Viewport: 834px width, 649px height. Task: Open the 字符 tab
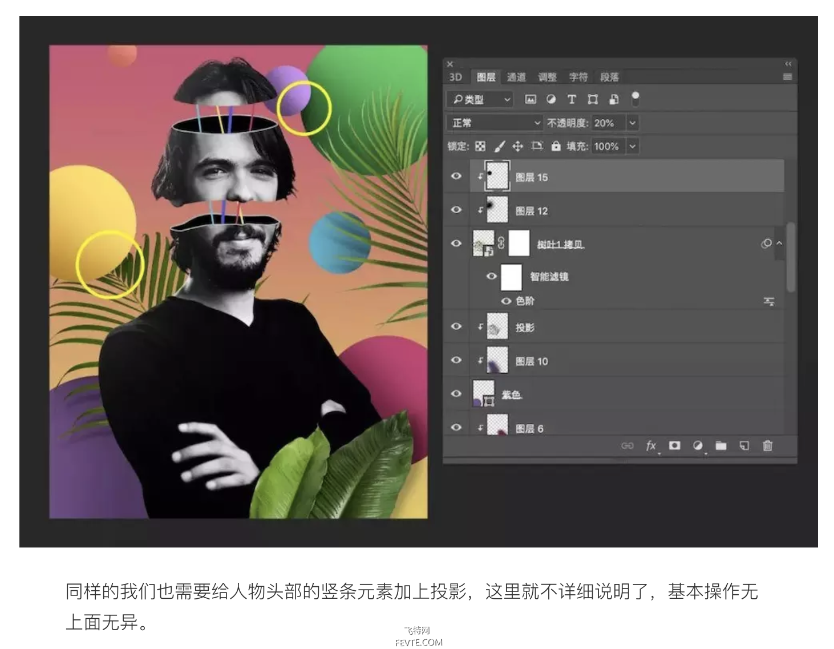(578, 77)
